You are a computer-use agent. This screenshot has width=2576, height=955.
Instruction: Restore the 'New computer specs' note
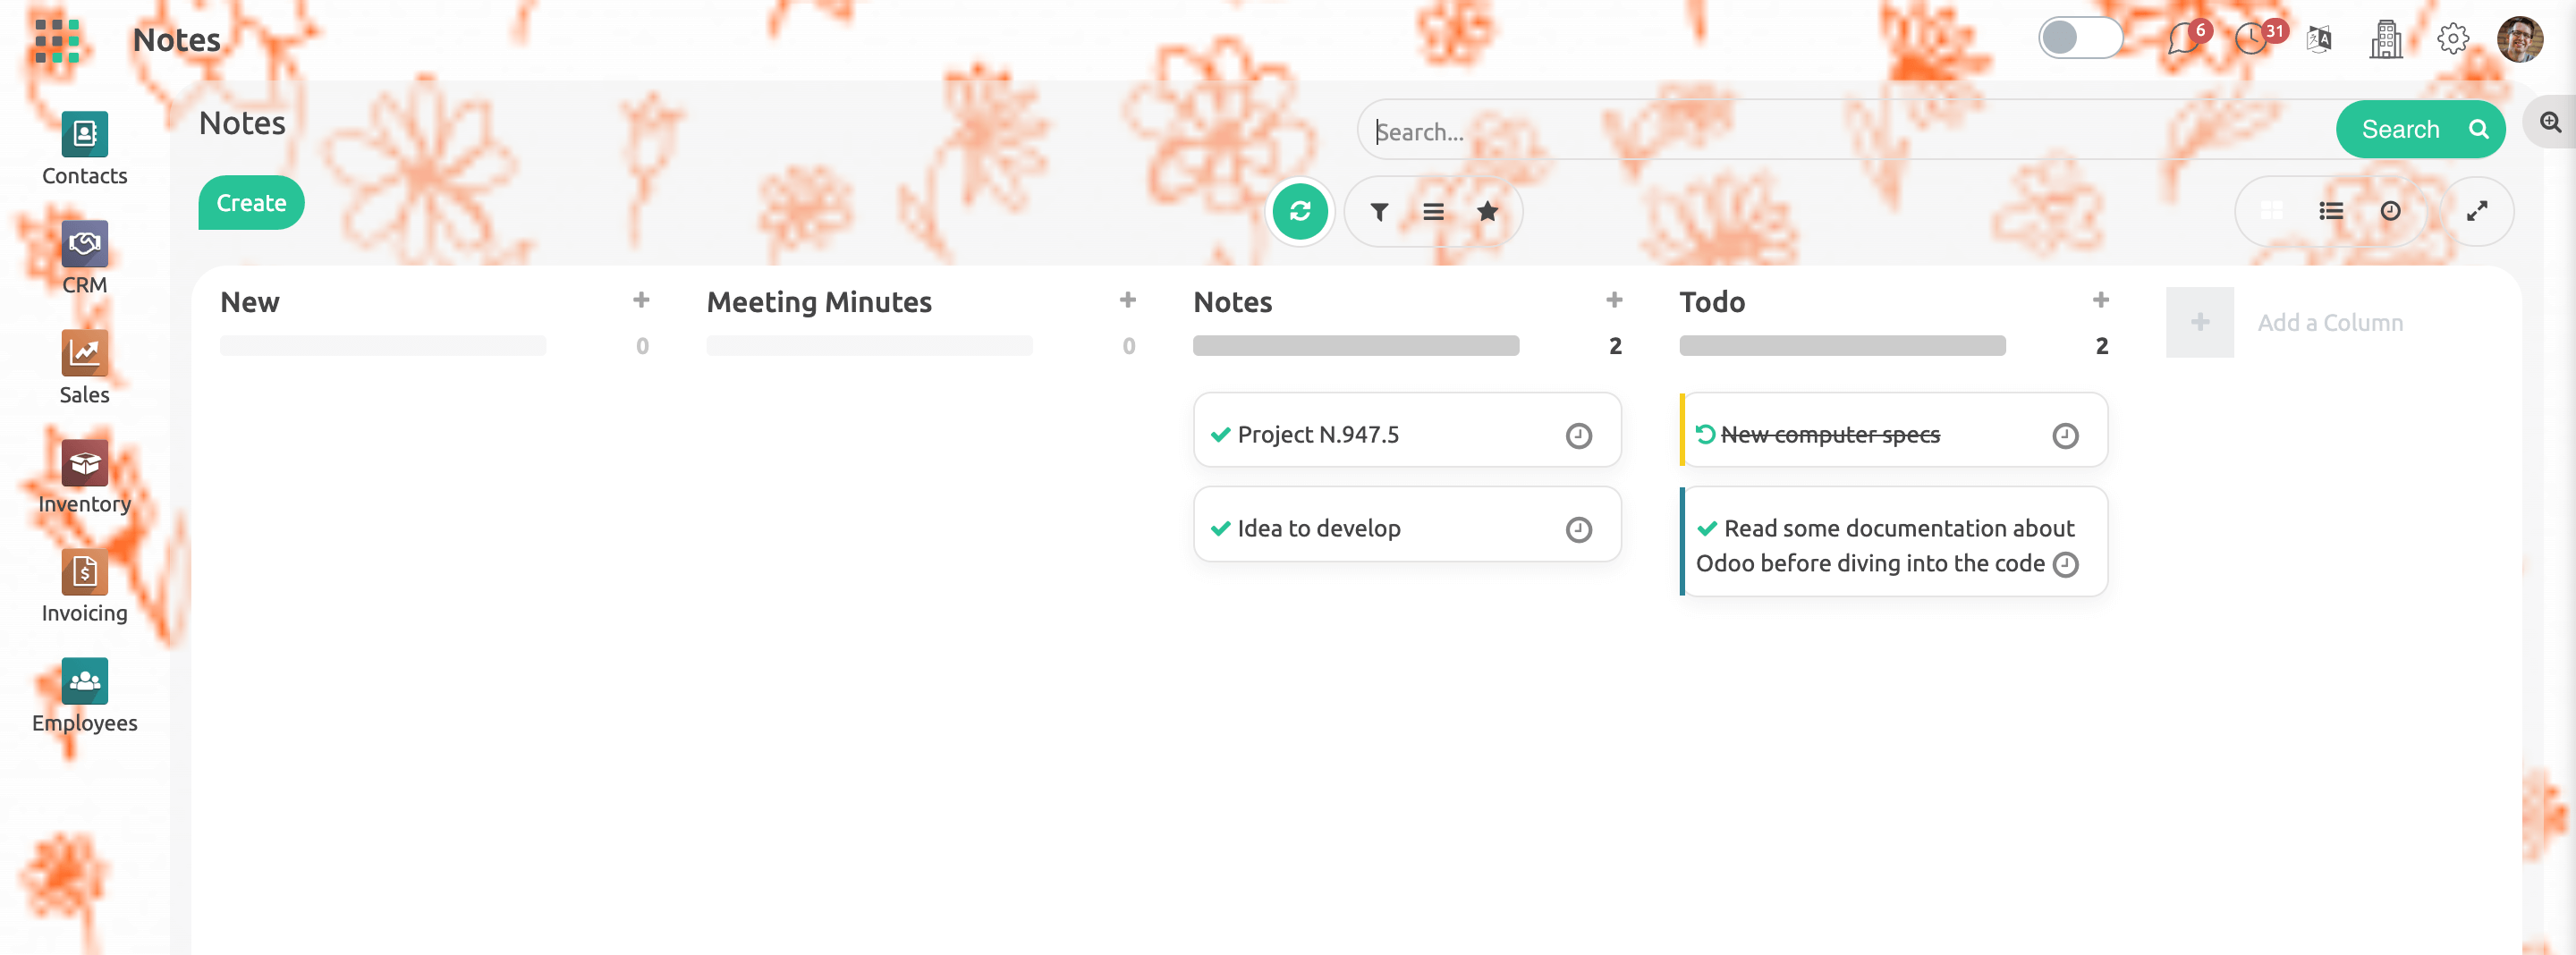coord(1705,435)
